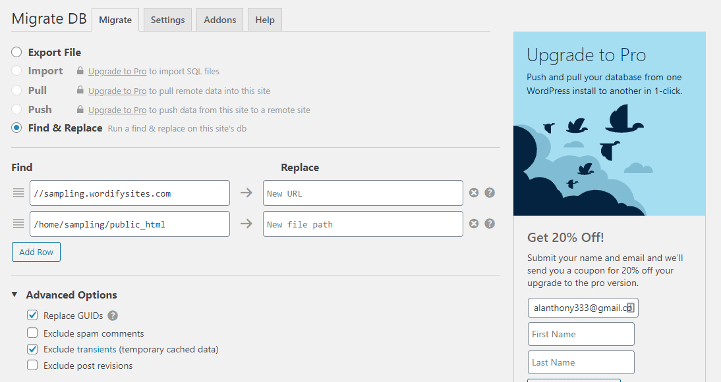Uncheck the Replace GUIDs option
The height and width of the screenshot is (382, 721).
pyautogui.click(x=32, y=315)
